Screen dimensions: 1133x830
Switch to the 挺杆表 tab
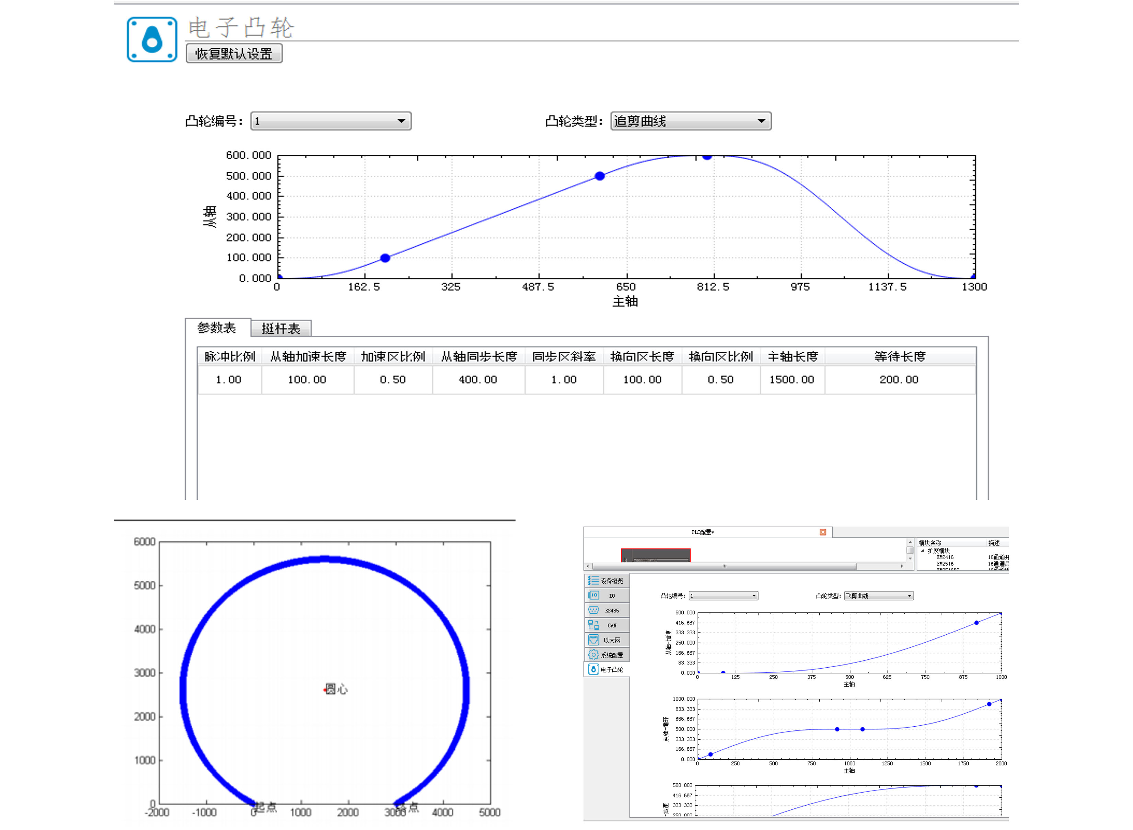pyautogui.click(x=281, y=328)
